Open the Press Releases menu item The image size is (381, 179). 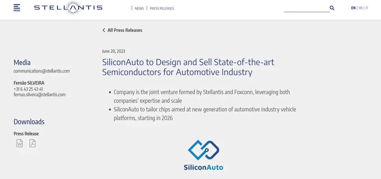point(162,8)
